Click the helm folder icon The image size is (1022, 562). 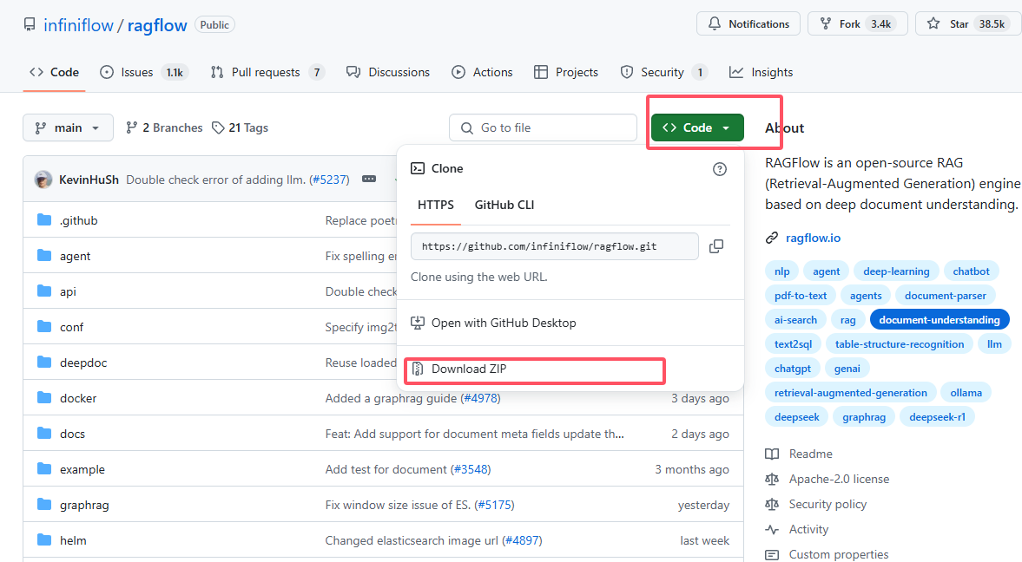44,539
